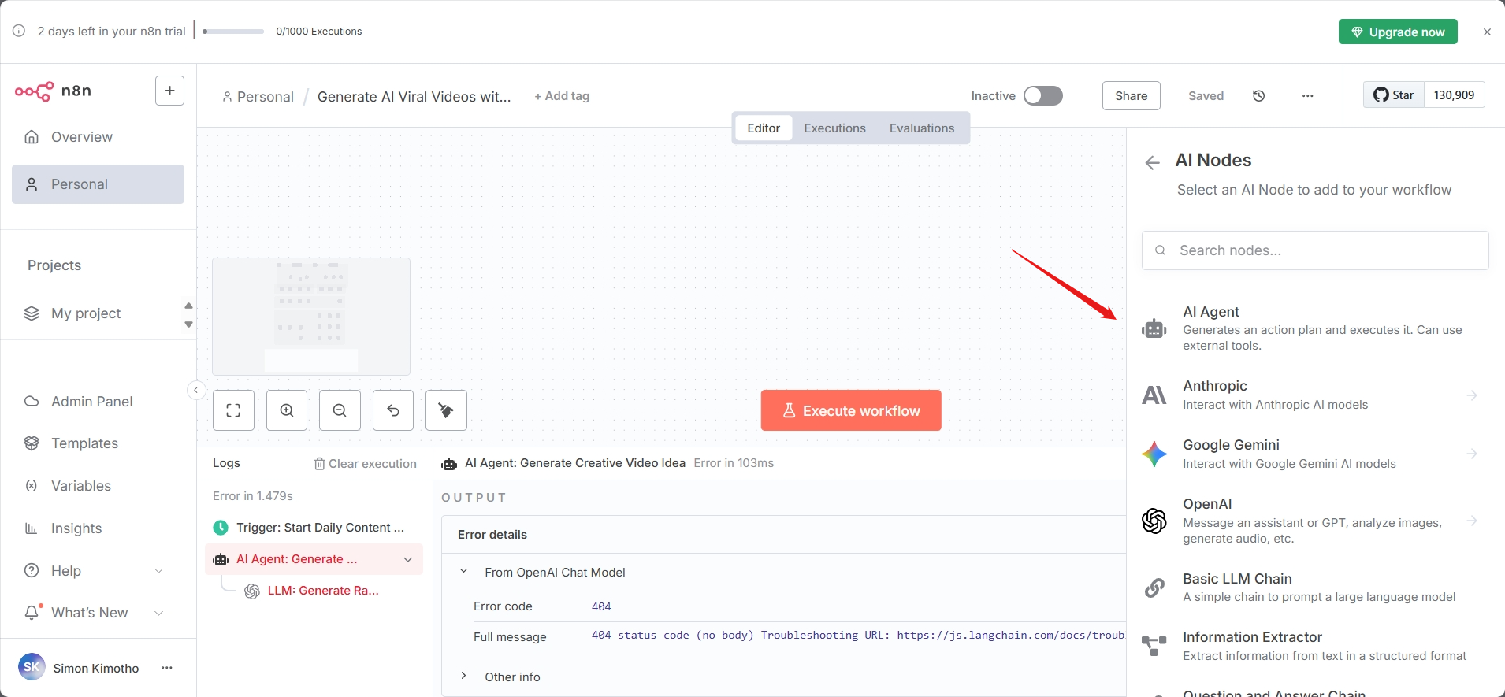
Task: Open My project in Projects
Action: (x=86, y=313)
